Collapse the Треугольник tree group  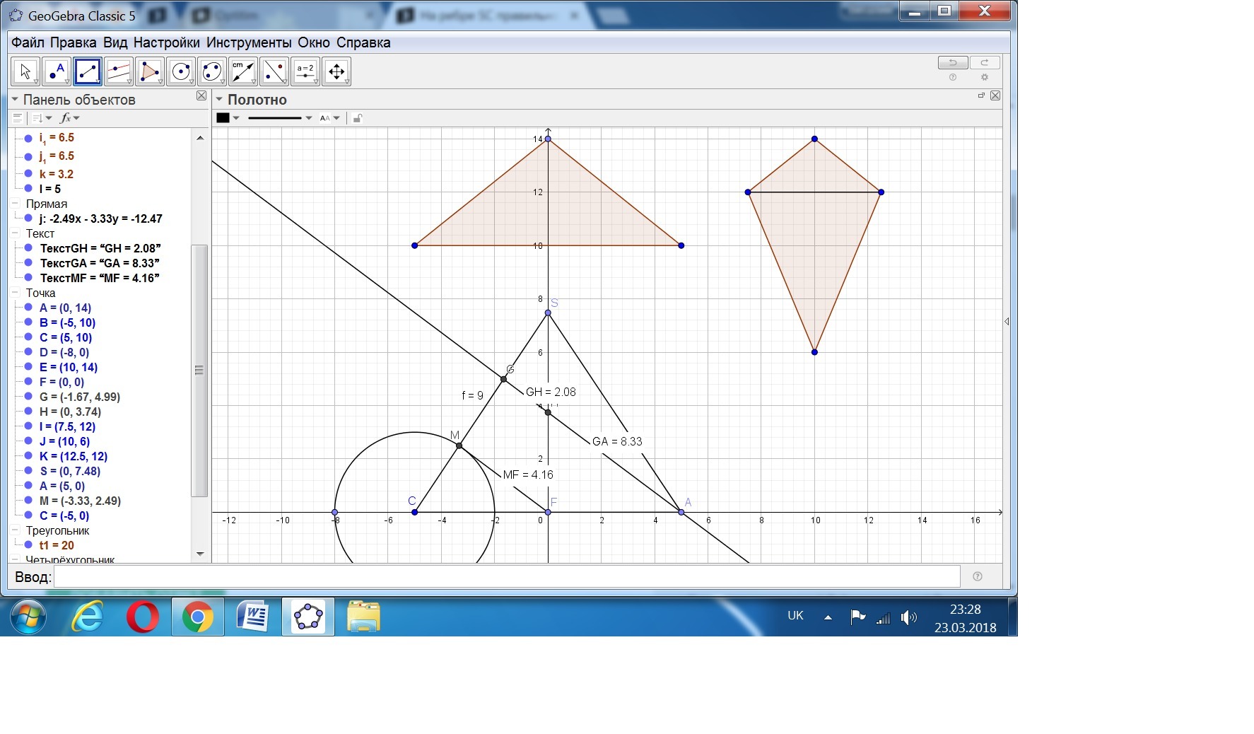pyautogui.click(x=16, y=530)
